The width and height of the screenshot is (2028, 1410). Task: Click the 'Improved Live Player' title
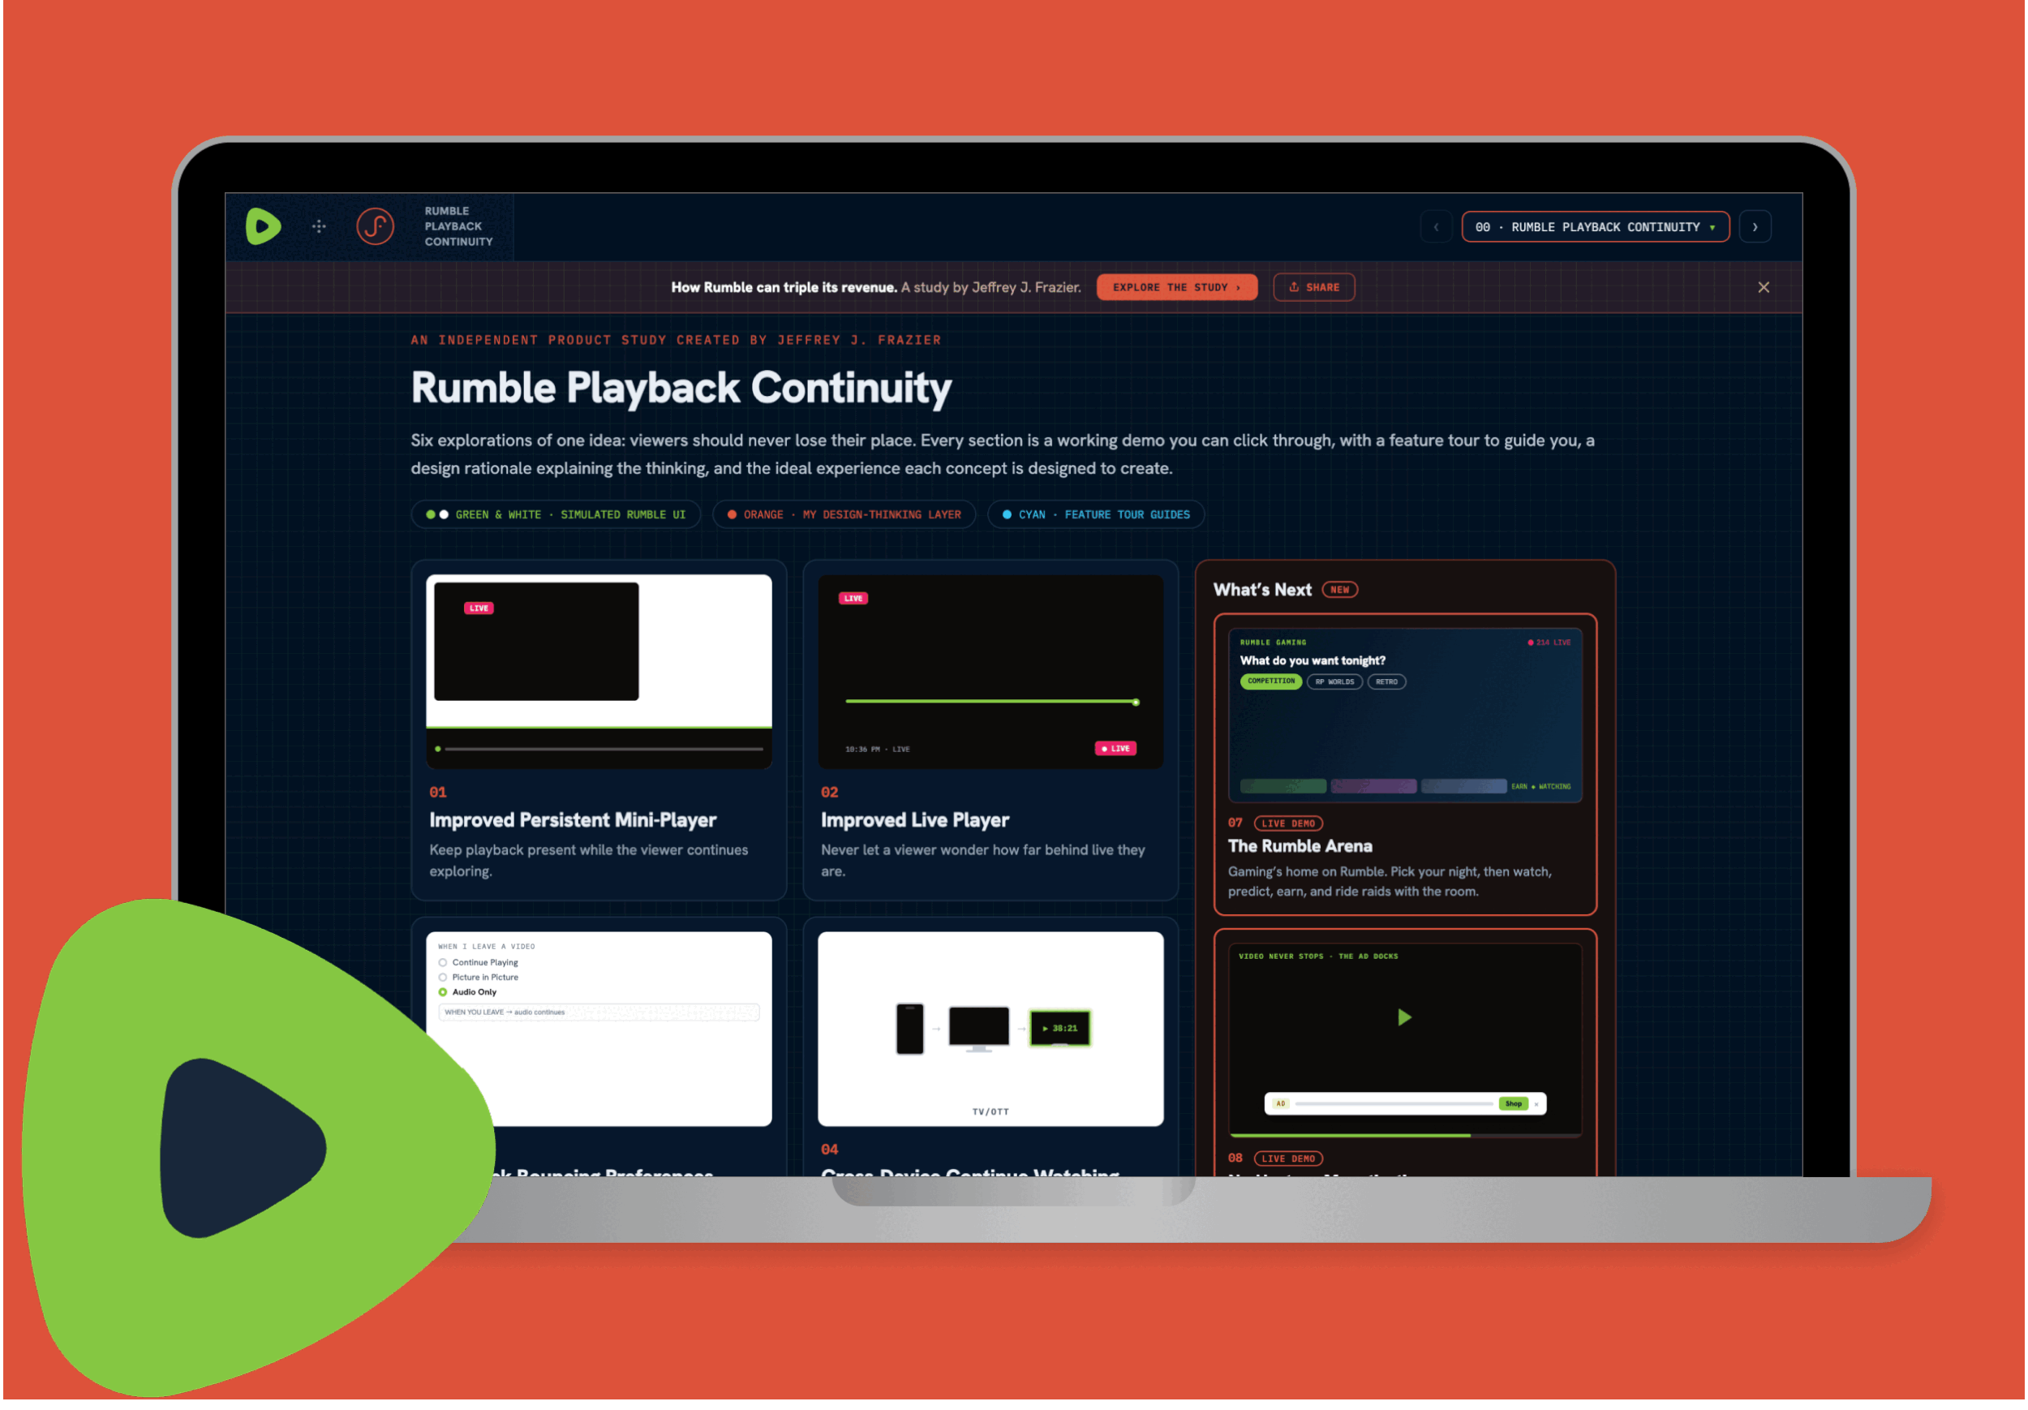point(915,821)
